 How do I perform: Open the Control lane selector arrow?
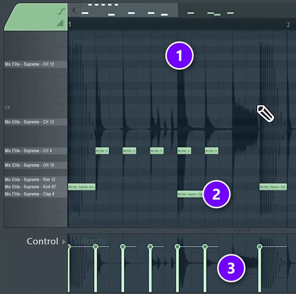pos(64,242)
